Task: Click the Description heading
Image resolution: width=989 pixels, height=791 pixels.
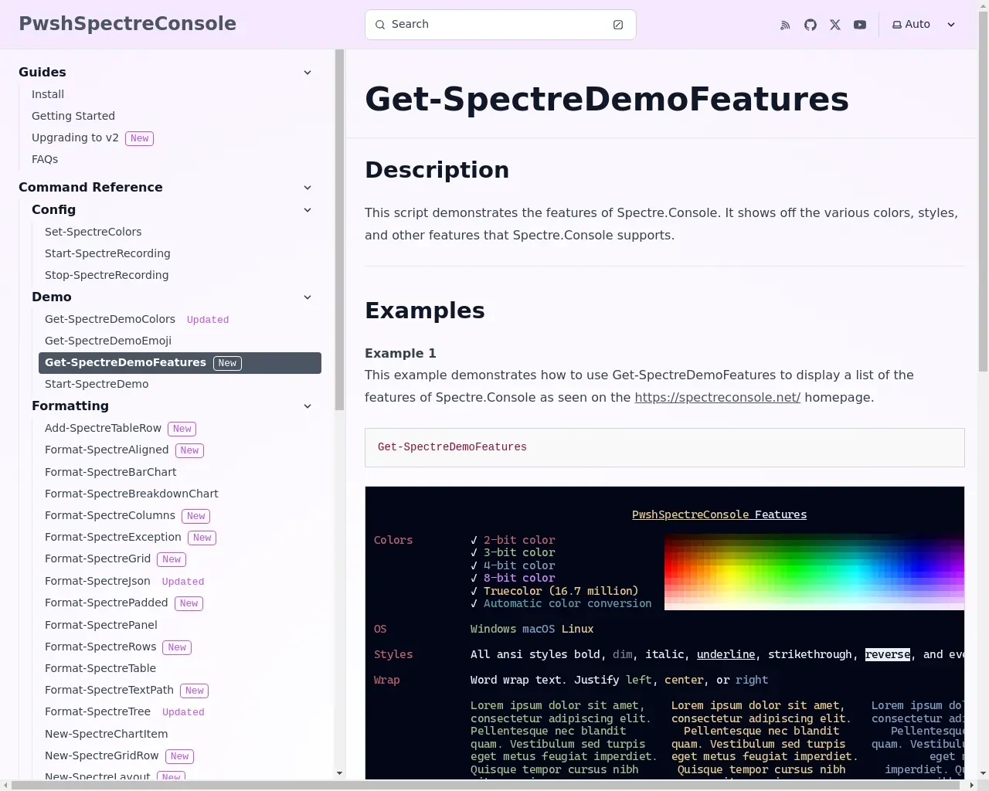Action: tap(437, 170)
